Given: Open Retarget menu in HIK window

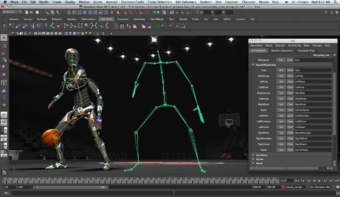Looking at the screenshot, I should click(x=280, y=45).
